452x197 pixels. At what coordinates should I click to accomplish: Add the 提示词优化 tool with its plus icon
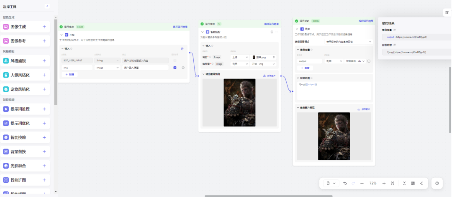44,123
